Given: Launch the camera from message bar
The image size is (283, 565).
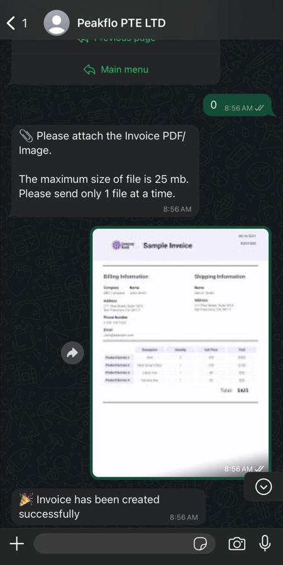Looking at the screenshot, I should click(x=237, y=544).
